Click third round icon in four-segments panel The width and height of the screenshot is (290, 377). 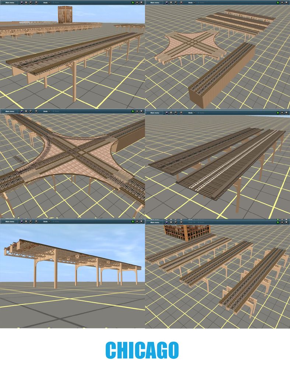(176, 222)
